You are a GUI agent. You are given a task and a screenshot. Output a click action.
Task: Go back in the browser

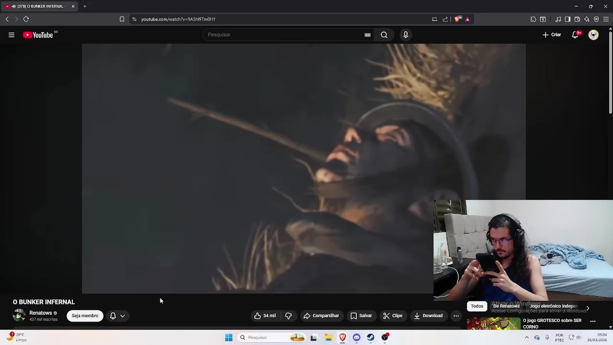click(x=7, y=19)
